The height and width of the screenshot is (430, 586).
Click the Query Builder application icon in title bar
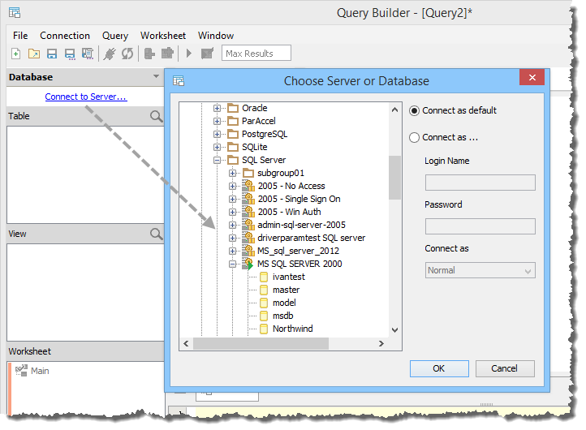(x=15, y=13)
